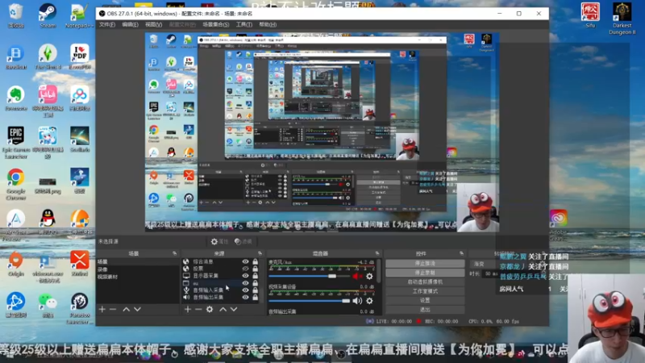Viewport: 645px width, 363px height.
Task: Open properties gear for selected source
Action: pos(219,241)
